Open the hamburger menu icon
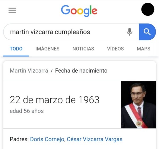 [12, 10]
